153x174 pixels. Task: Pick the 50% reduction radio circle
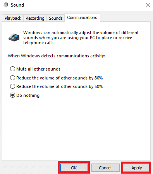pos(12,86)
